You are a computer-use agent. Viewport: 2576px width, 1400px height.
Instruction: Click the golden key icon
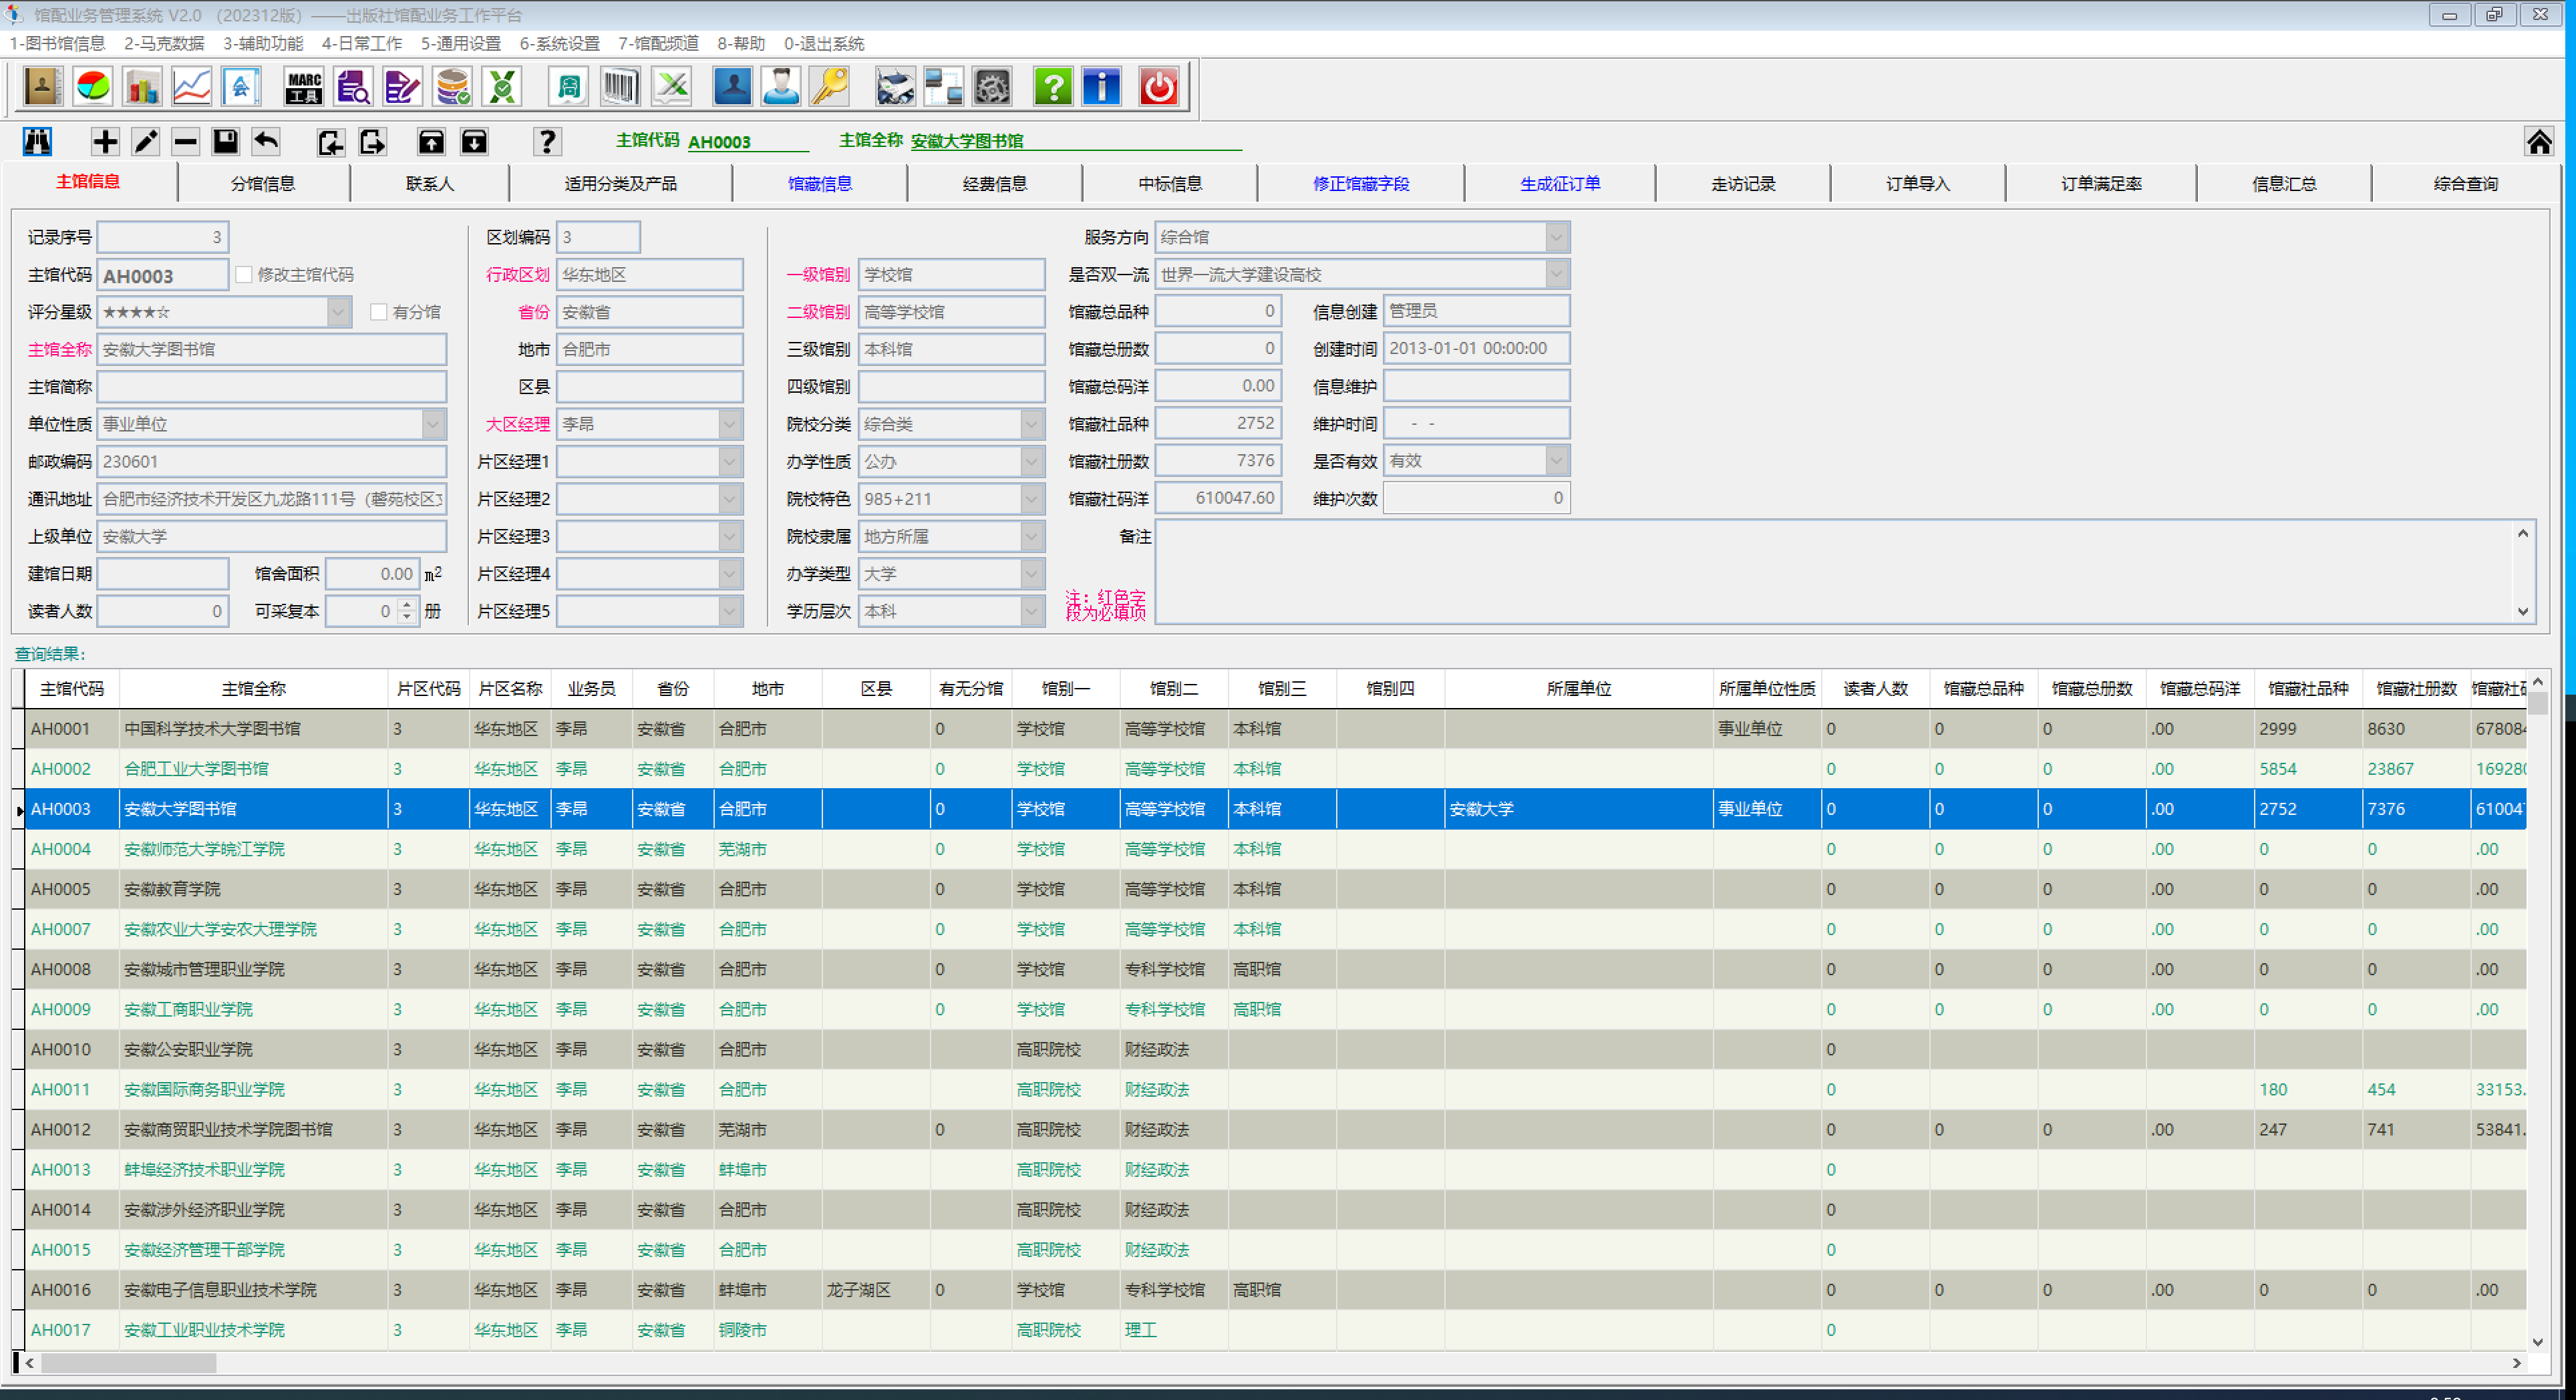click(x=830, y=87)
